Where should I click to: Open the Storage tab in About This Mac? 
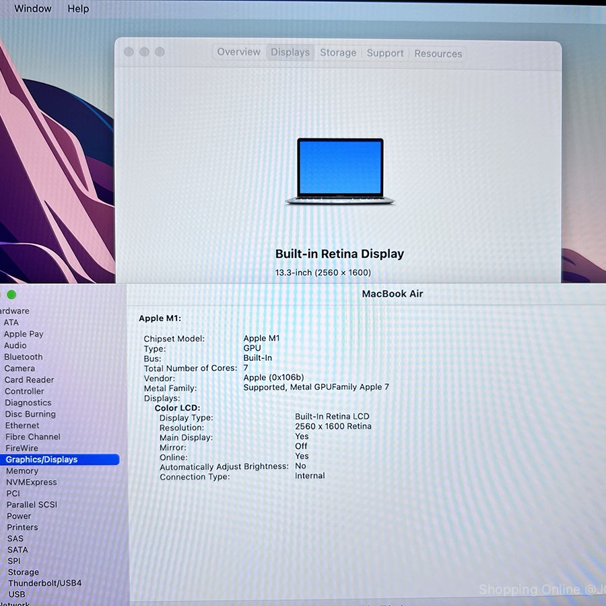[x=338, y=53]
